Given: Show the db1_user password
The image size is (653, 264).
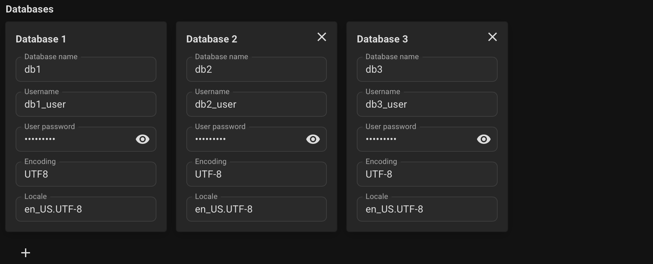Looking at the screenshot, I should click(143, 139).
